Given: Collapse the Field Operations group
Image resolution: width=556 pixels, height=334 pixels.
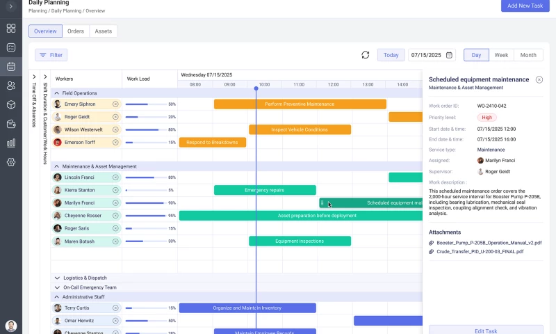Looking at the screenshot, I should [x=57, y=93].
